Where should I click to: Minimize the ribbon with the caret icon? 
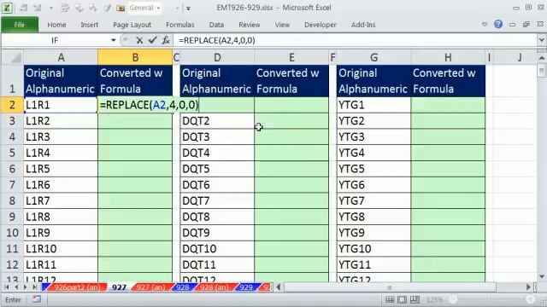tap(485, 25)
